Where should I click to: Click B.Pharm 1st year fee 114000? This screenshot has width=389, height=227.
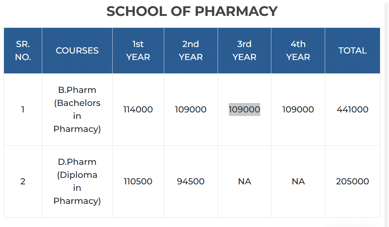[x=138, y=110]
